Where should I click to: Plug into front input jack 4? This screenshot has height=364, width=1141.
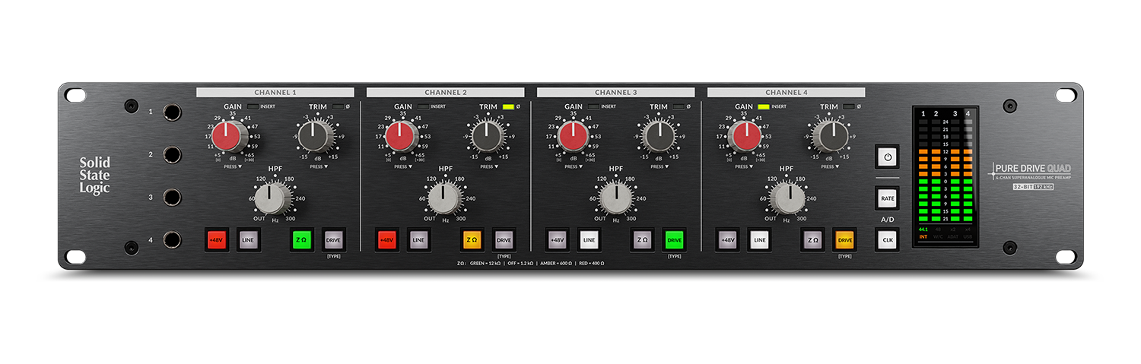click(172, 240)
